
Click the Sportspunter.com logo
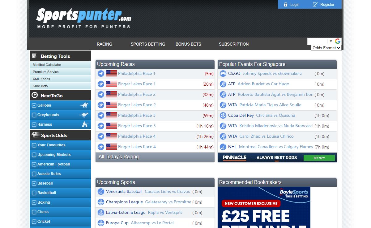[x=84, y=18]
